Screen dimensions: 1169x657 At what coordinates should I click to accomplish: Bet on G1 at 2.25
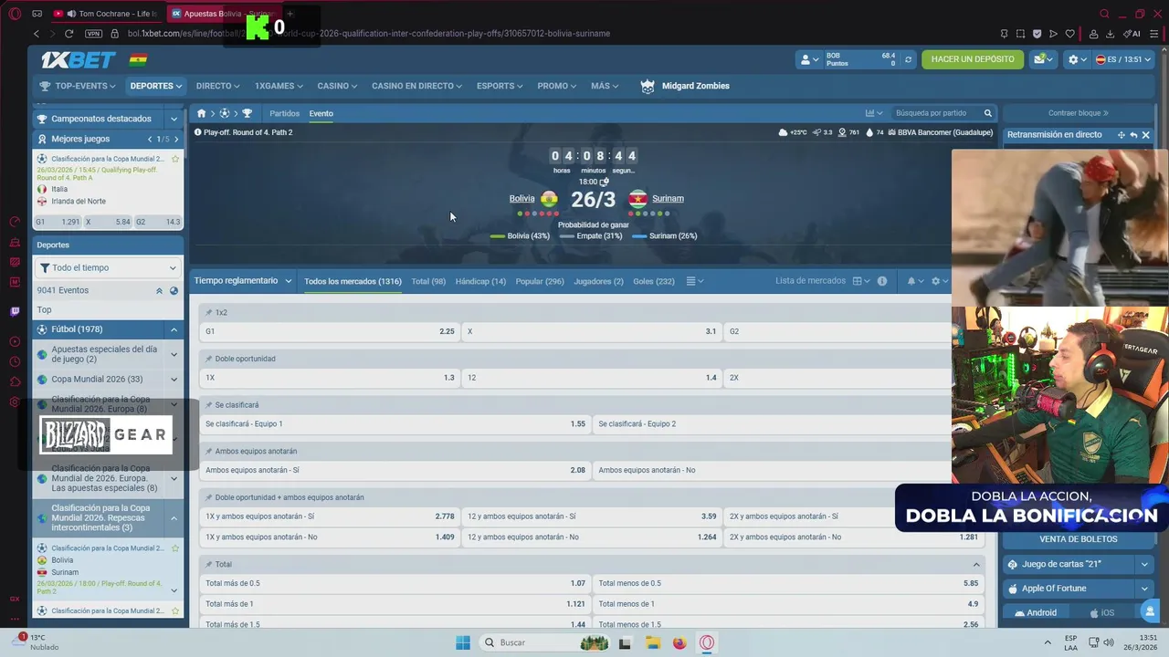(330, 331)
